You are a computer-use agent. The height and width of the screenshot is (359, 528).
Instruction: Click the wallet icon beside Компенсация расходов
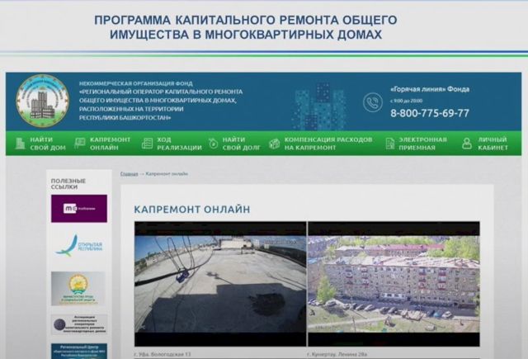click(274, 144)
